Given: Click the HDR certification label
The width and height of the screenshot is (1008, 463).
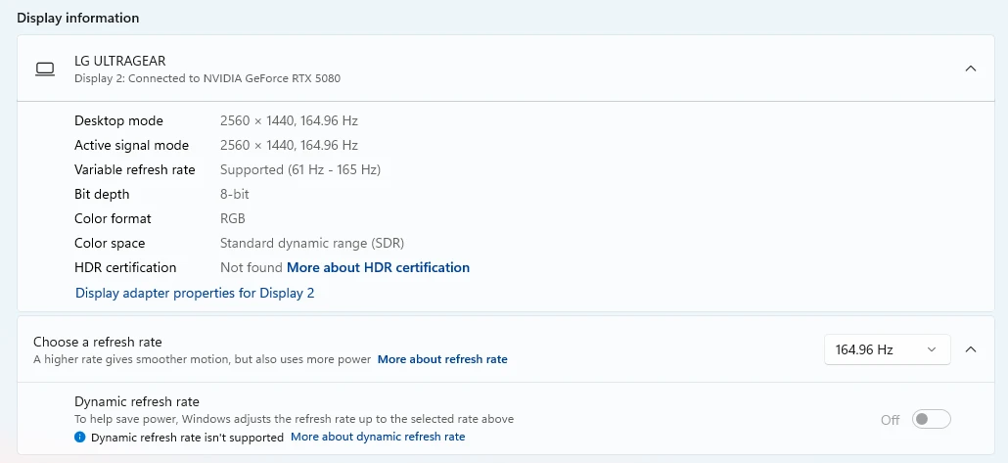Looking at the screenshot, I should 125,267.
